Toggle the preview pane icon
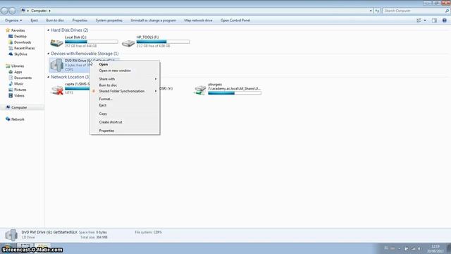 [434, 20]
